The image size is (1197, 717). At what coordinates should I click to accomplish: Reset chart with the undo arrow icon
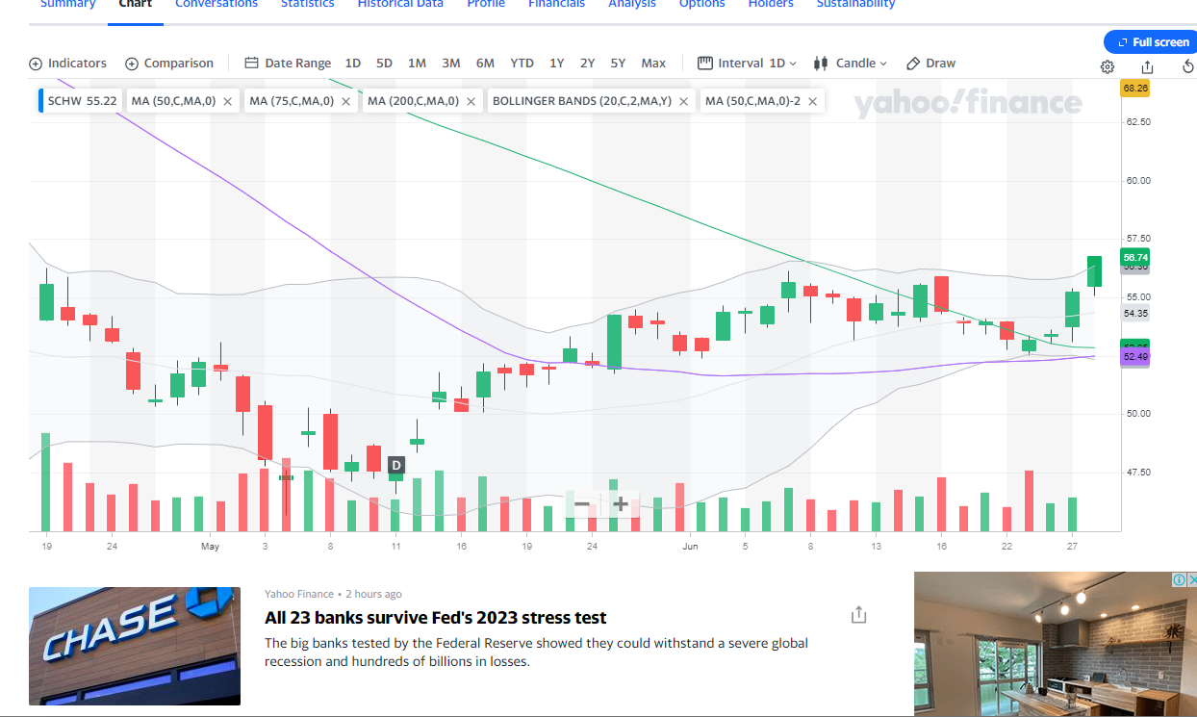[1187, 66]
